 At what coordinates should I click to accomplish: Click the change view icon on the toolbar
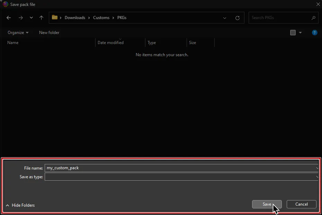tap(292, 32)
